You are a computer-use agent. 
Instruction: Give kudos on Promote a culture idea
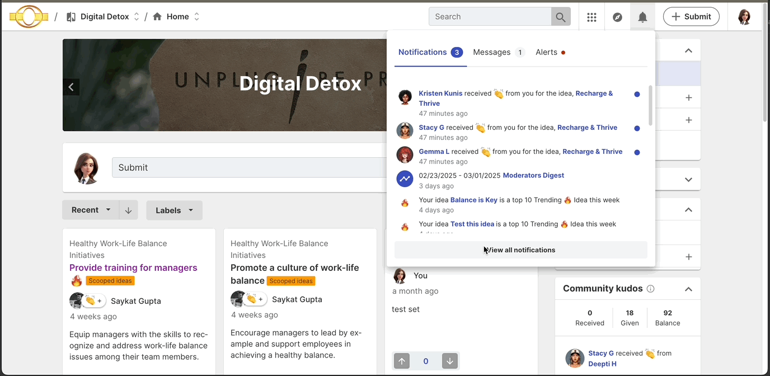[255, 299]
